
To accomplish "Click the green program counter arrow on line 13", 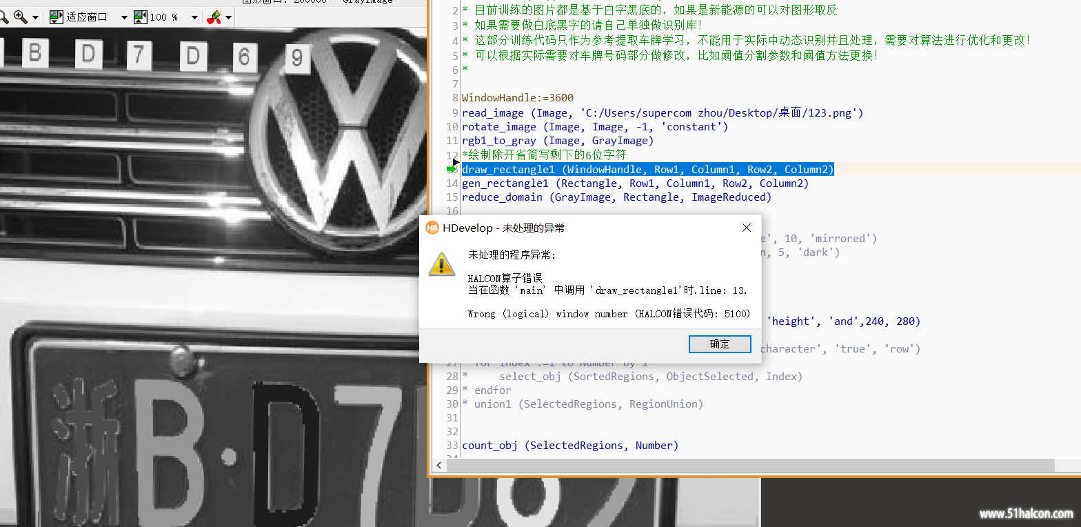I will coord(452,169).
